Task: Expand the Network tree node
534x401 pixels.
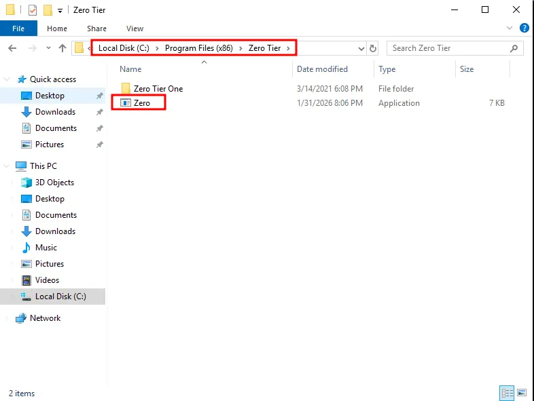Action: pos(7,318)
